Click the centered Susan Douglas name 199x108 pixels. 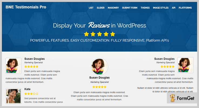pyautogui.click(x=99, y=77)
